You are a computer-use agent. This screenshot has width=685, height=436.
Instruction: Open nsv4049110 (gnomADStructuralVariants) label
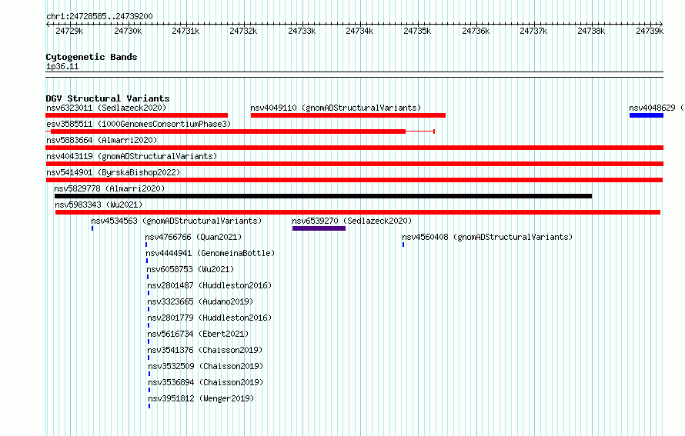(336, 108)
